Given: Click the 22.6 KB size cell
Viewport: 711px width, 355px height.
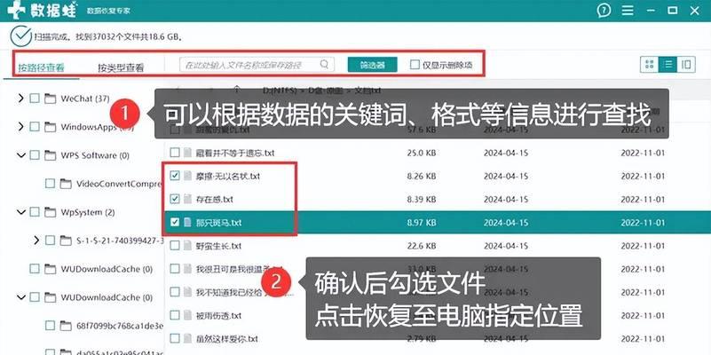Looking at the screenshot, I should [422, 246].
